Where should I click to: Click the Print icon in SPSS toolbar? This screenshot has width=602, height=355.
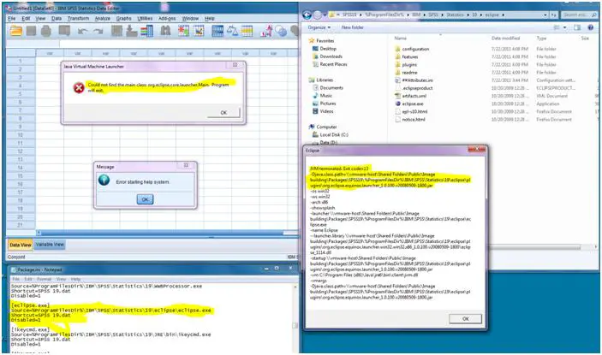[46, 31]
